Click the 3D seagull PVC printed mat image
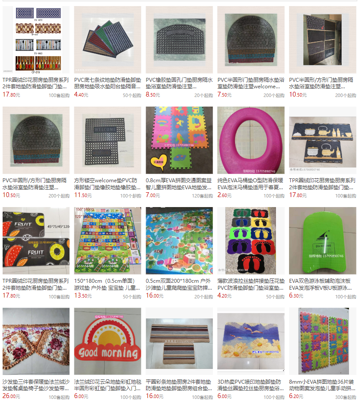Screen dimensions: 359x405 [251, 341]
